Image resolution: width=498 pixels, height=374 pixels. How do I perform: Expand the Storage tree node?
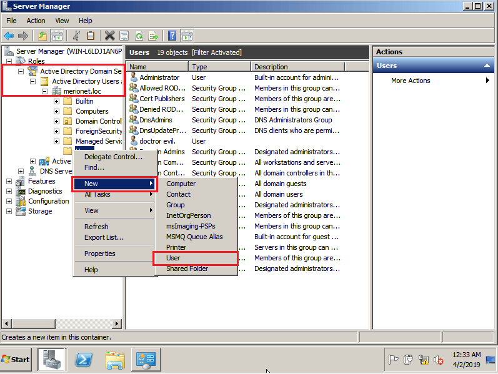point(9,211)
